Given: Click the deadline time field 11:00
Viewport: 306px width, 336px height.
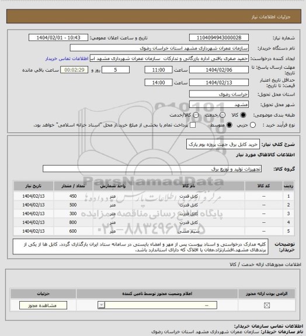Looking at the screenshot, I should point(159,70).
